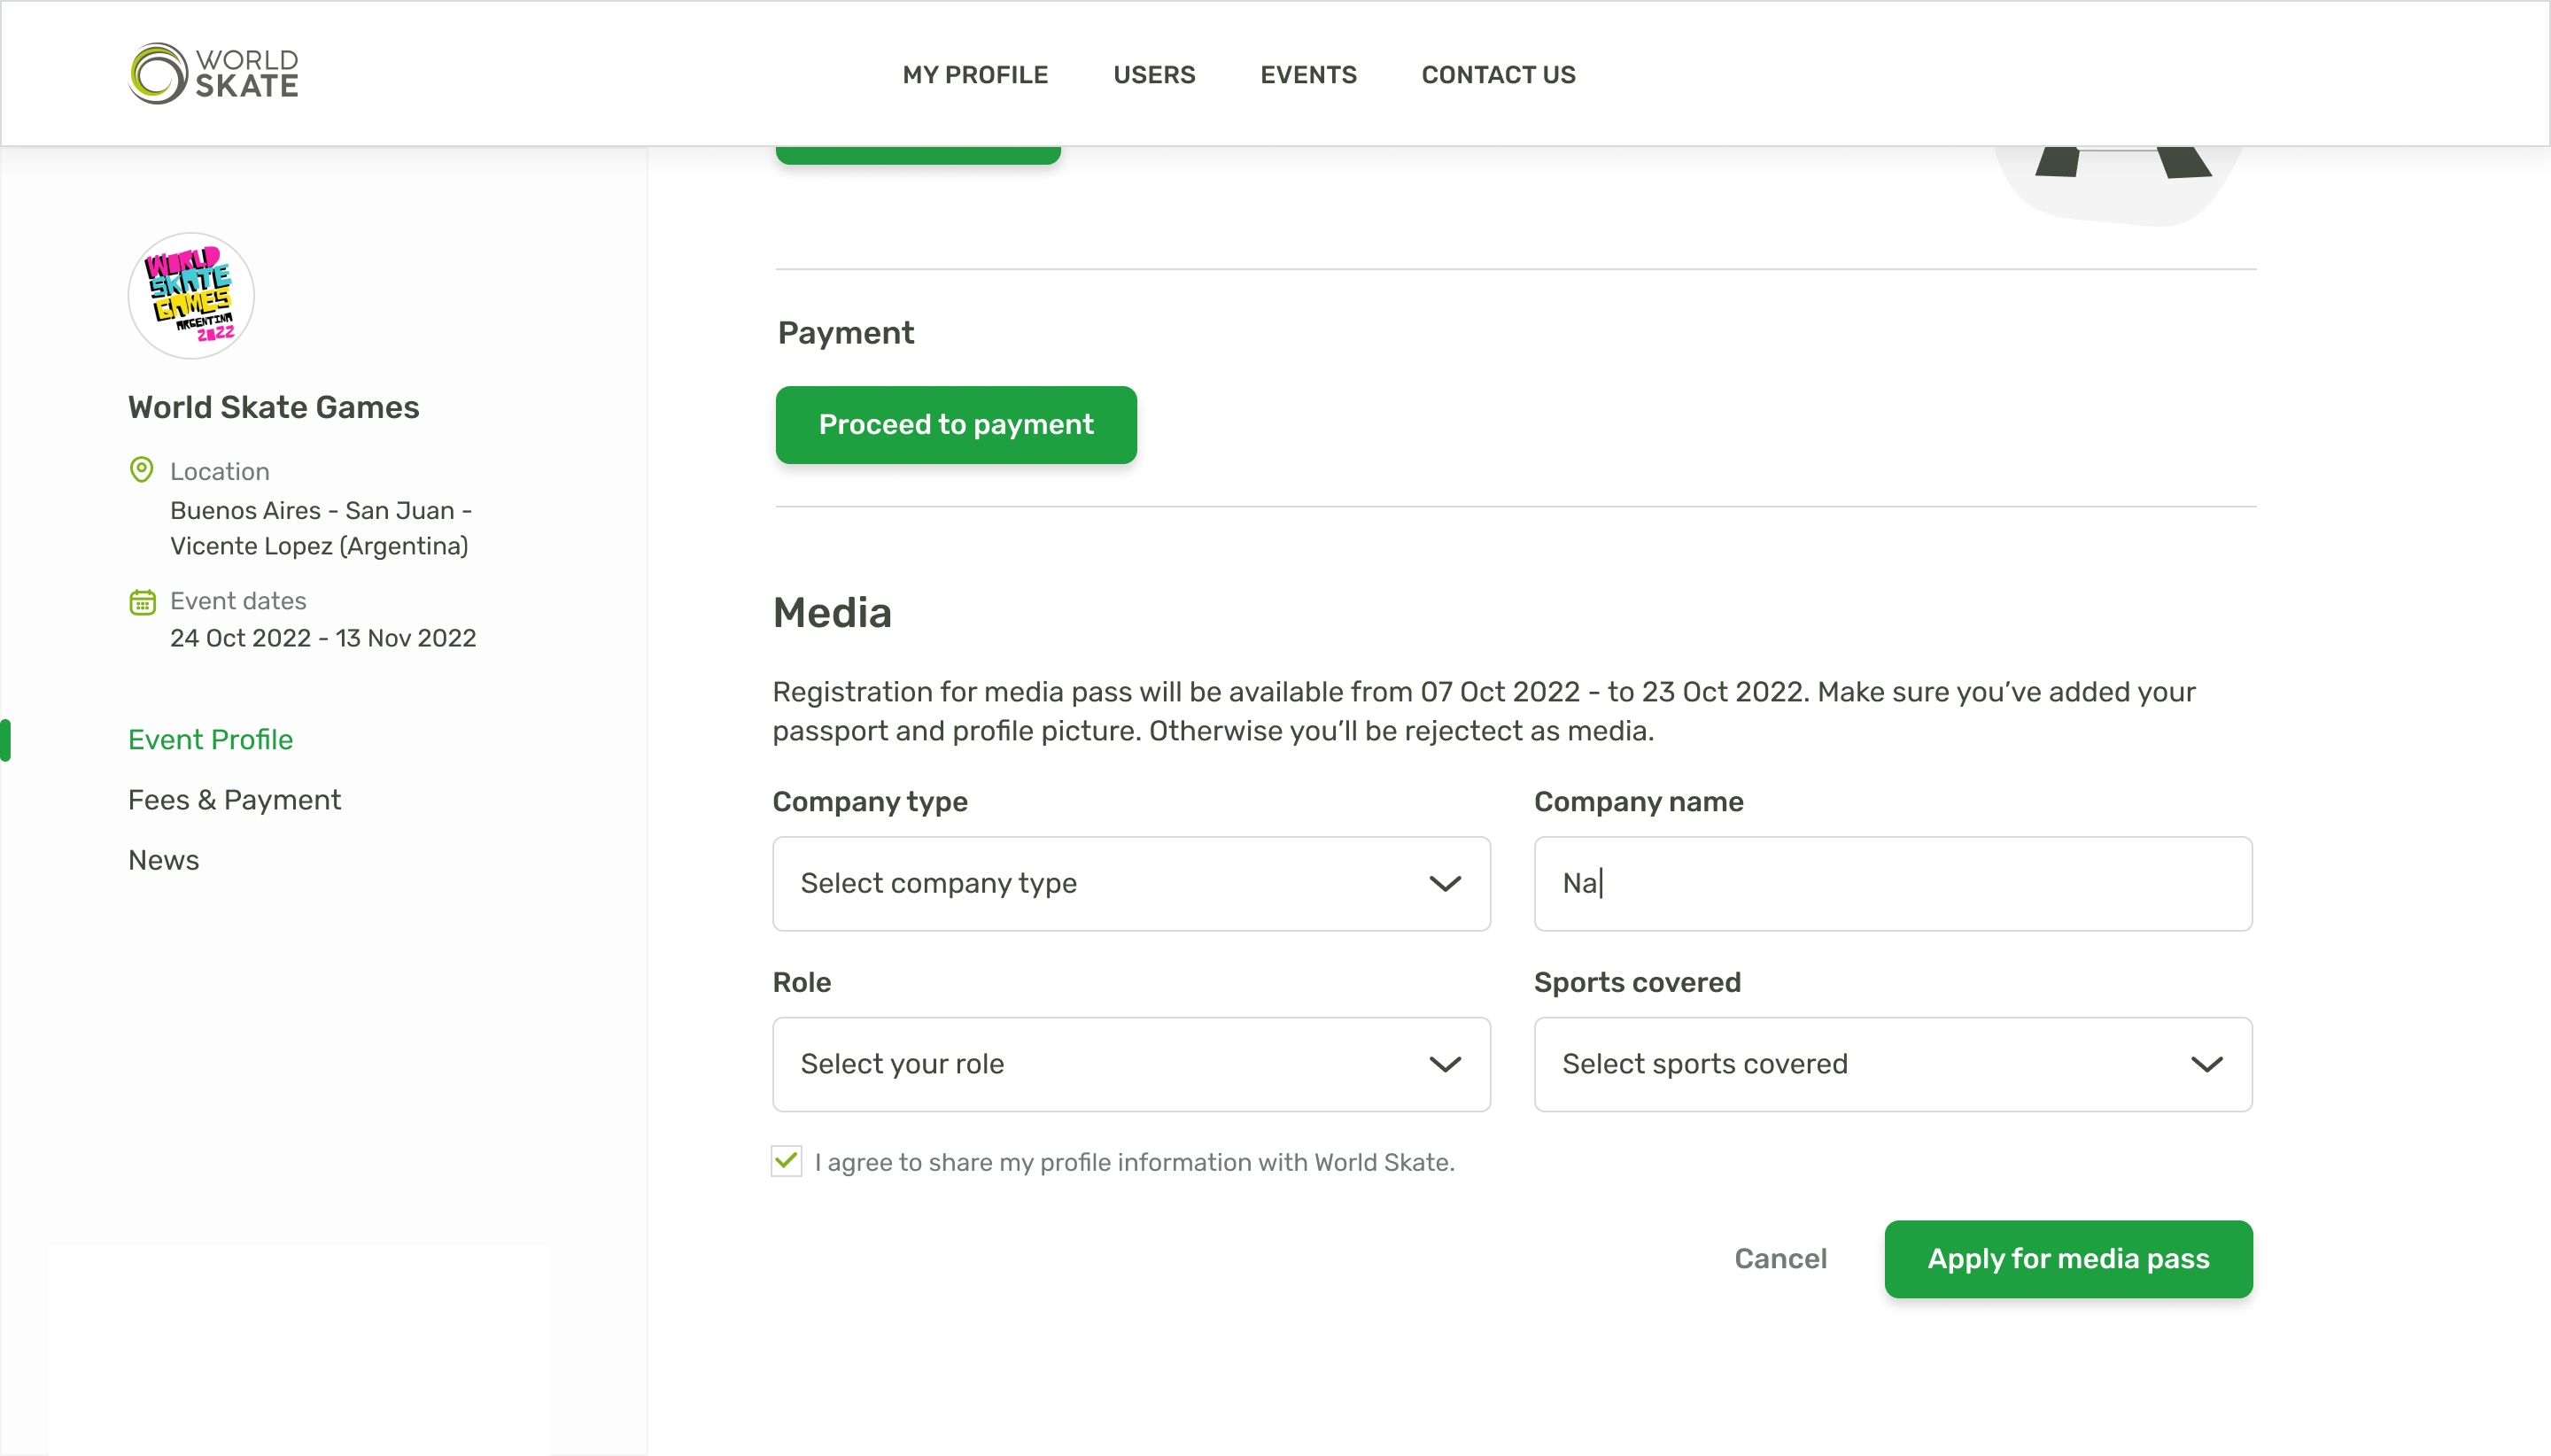
Task: Click the event dates calendar icon
Action: 142,601
